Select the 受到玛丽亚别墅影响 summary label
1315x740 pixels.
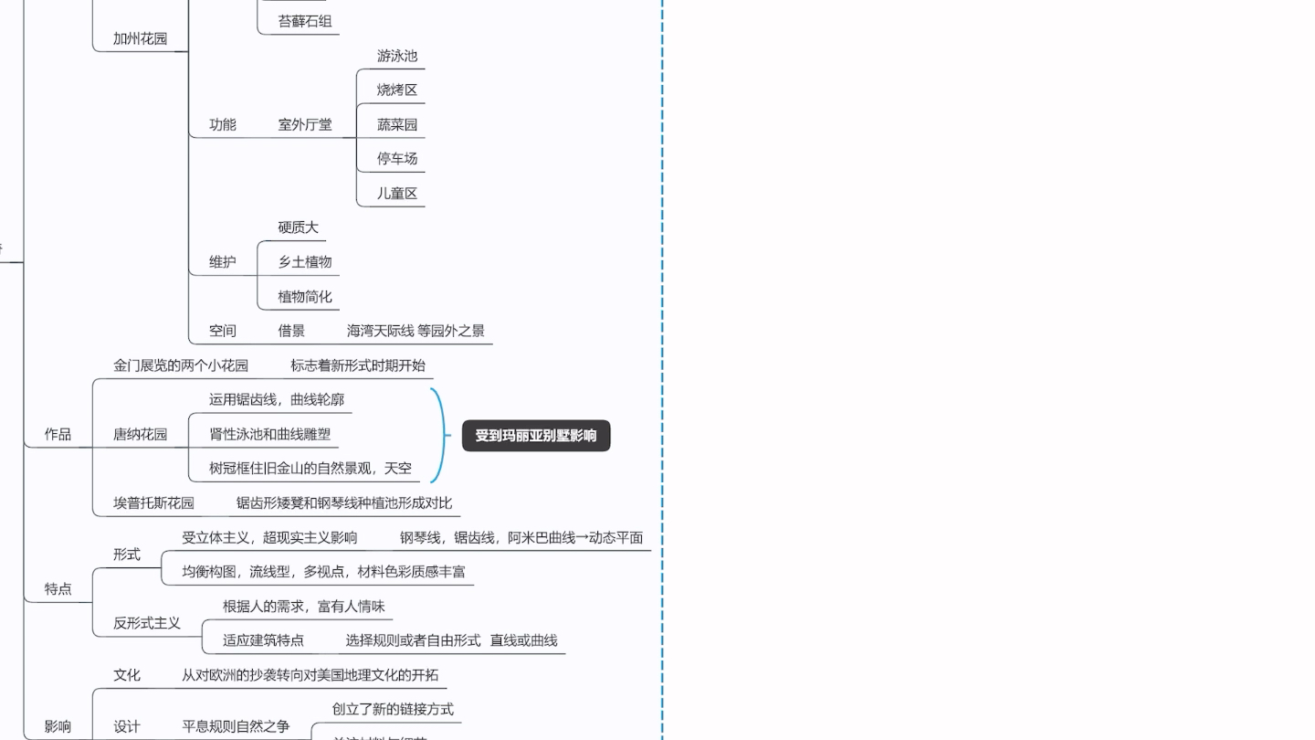[x=536, y=436]
